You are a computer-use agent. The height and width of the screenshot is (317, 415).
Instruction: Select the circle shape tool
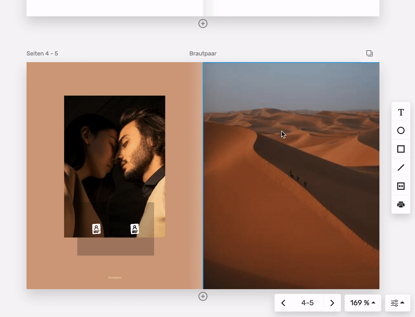401,130
